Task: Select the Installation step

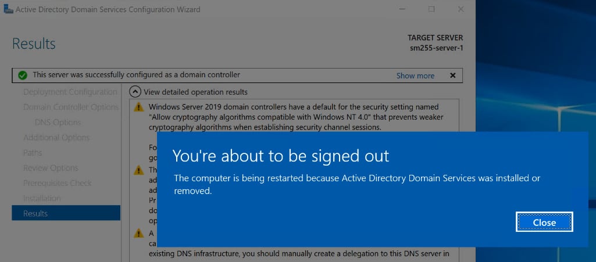Action: [42, 198]
